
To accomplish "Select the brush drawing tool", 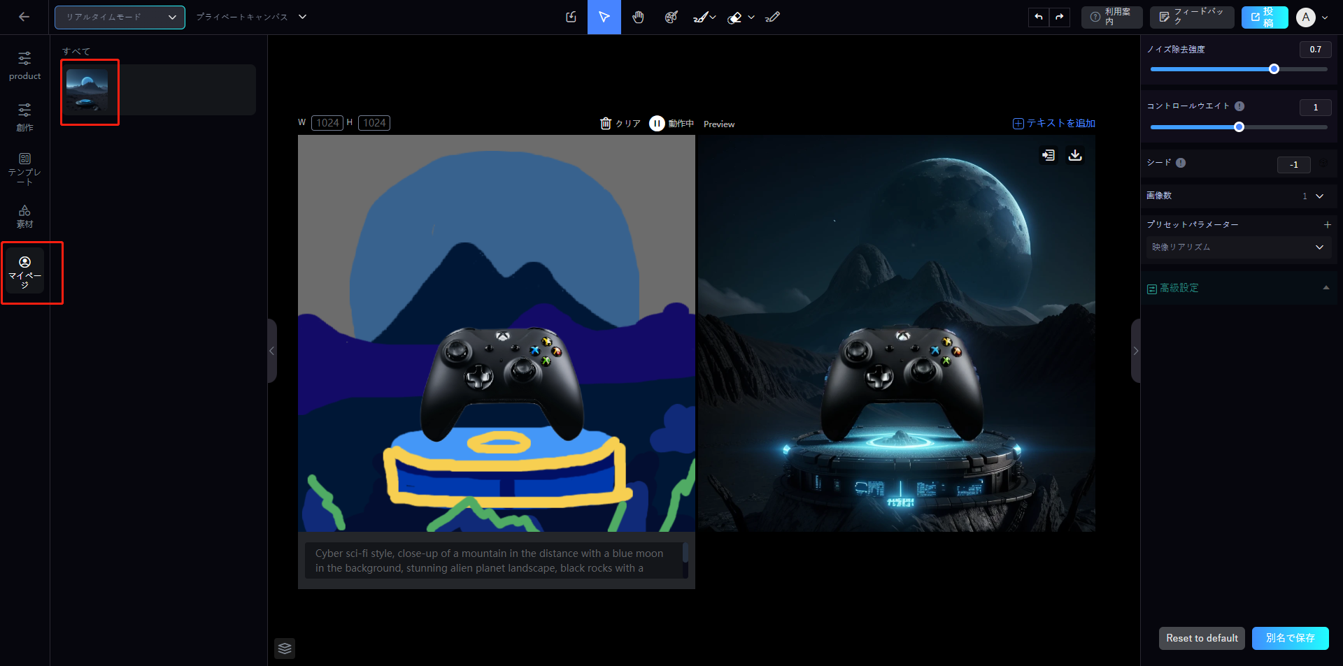I will click(x=700, y=17).
